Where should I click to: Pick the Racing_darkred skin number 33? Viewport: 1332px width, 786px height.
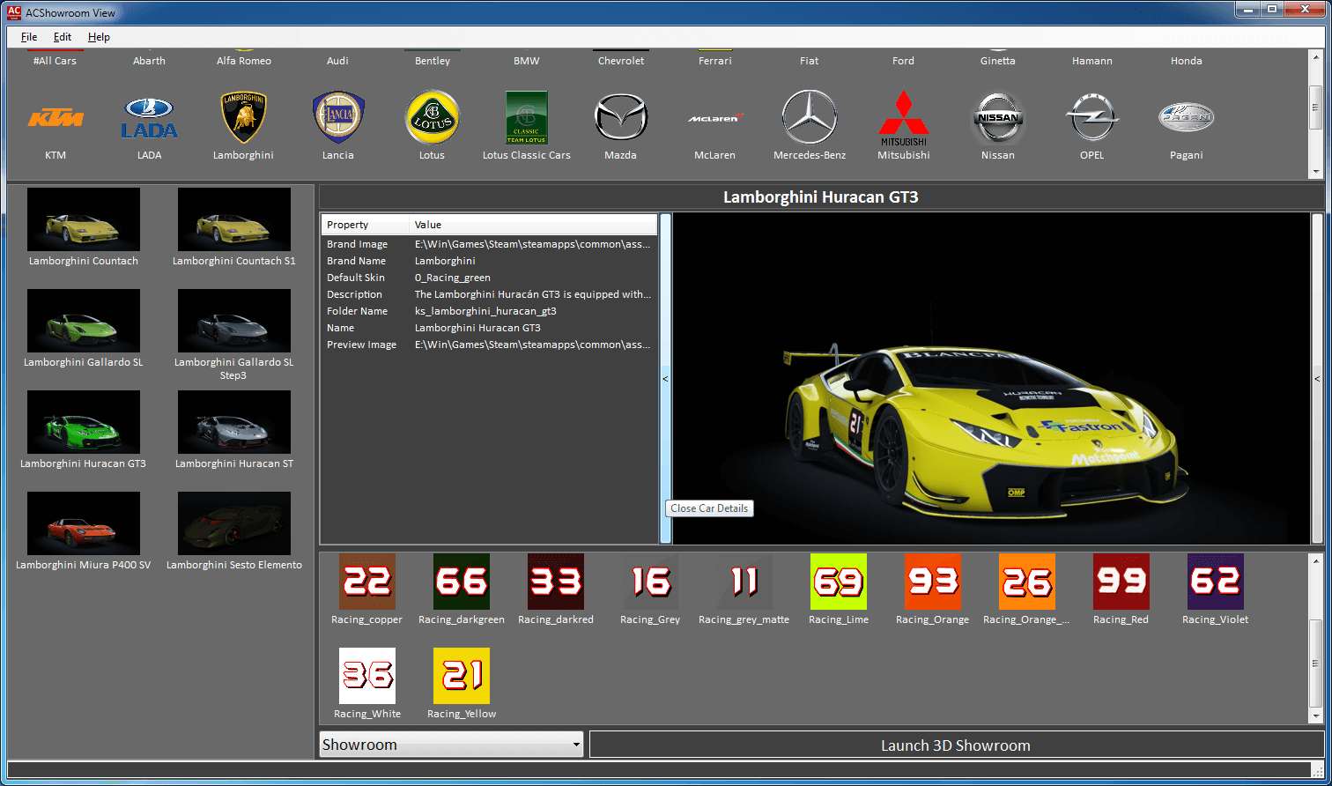pyautogui.click(x=556, y=582)
